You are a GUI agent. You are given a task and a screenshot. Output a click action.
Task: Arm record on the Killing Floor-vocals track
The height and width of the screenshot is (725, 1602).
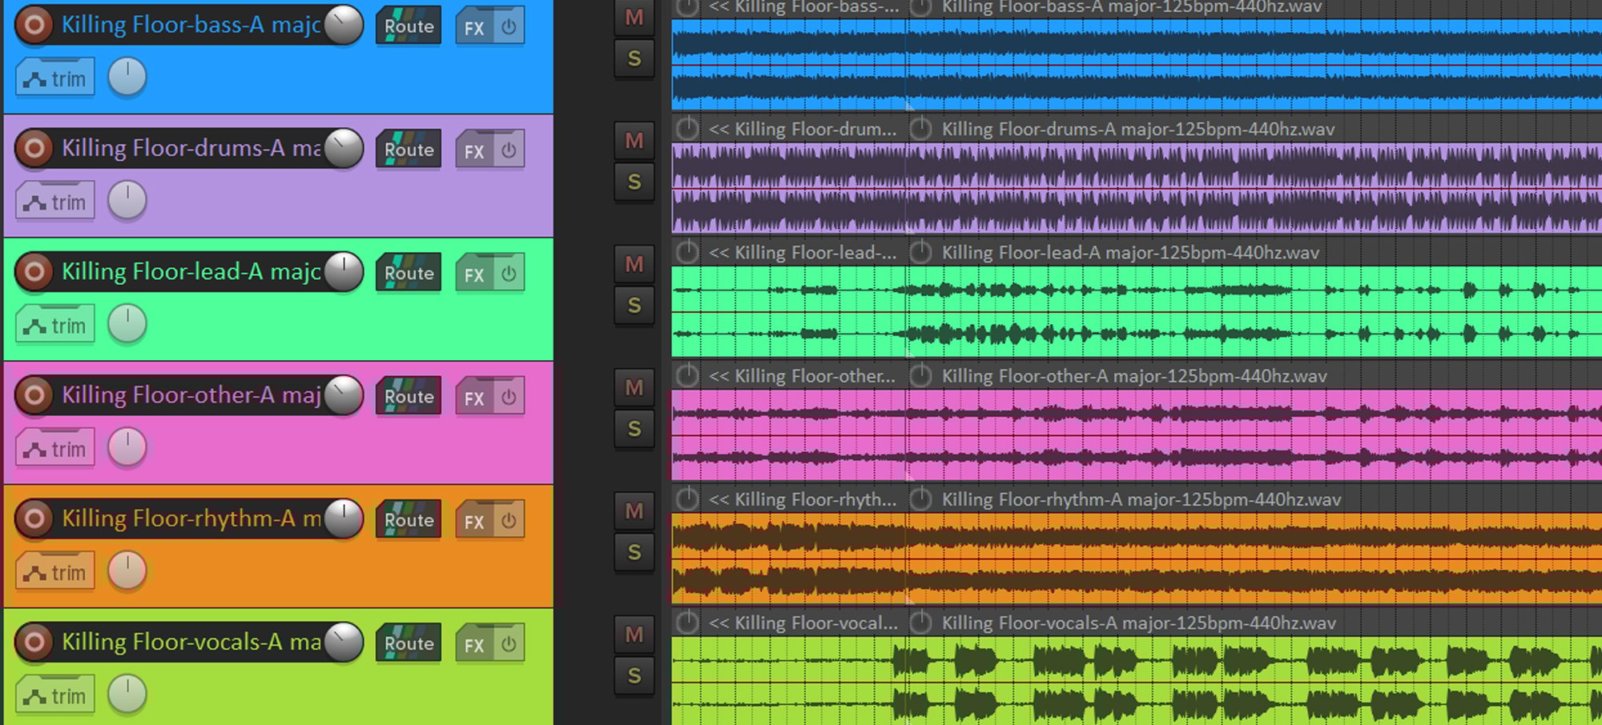pos(34,642)
